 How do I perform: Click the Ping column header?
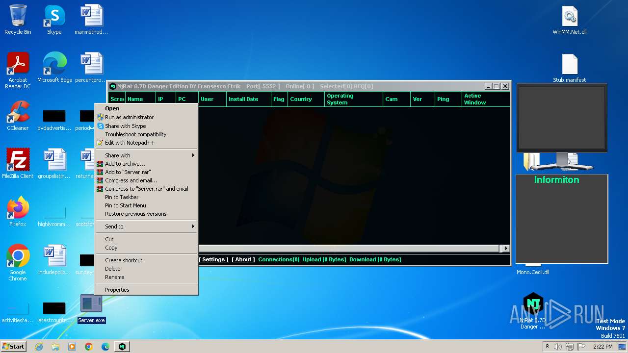click(448, 99)
